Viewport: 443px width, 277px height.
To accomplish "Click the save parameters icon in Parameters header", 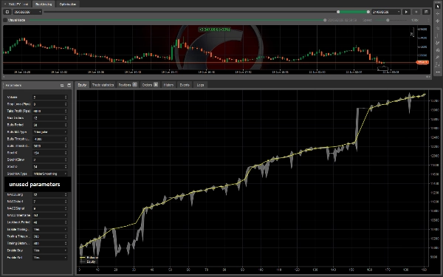I will [x=69, y=85].
